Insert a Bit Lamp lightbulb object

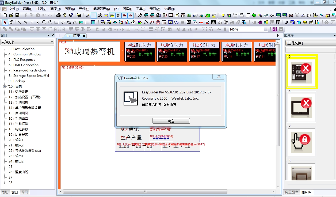point(223,16)
